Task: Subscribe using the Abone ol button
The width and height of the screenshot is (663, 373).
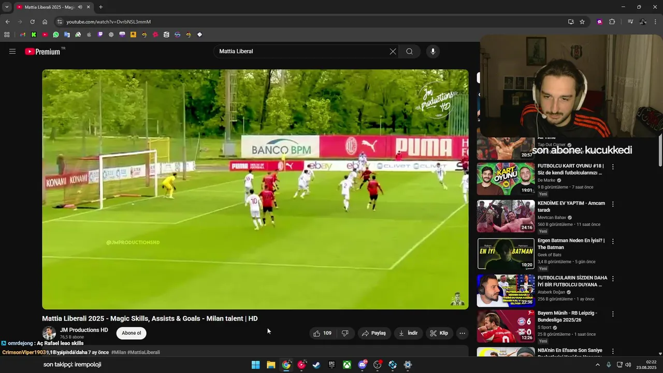Action: [x=132, y=333]
